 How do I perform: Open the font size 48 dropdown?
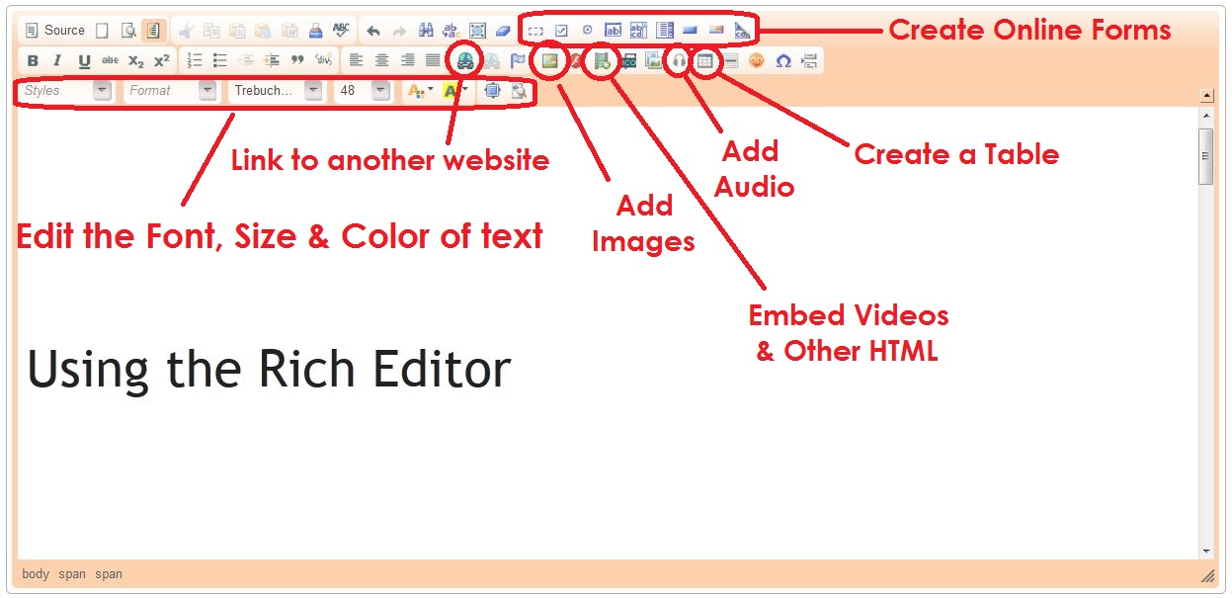[x=364, y=90]
